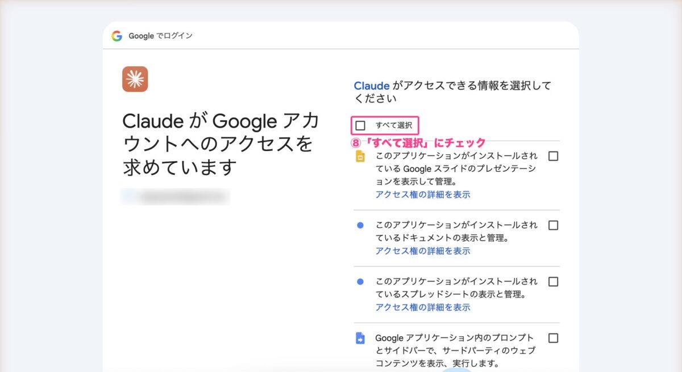Open アクセス権の詳細を表示 under Google スライド
The width and height of the screenshot is (682, 372).
pos(423,195)
